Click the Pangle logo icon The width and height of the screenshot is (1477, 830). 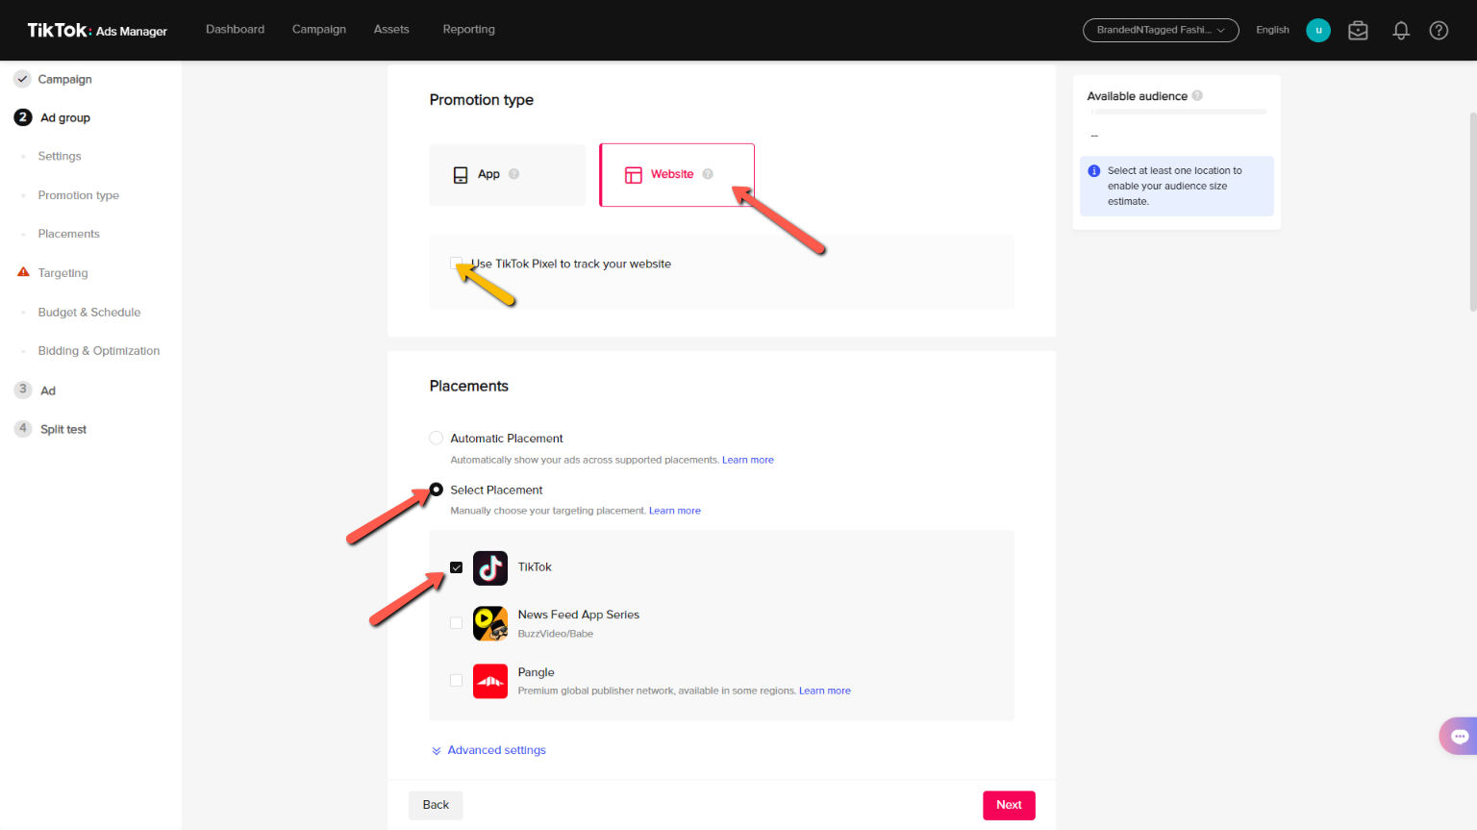(x=490, y=681)
